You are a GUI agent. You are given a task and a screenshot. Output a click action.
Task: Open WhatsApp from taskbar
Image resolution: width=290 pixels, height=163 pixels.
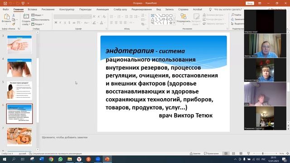point(60,159)
